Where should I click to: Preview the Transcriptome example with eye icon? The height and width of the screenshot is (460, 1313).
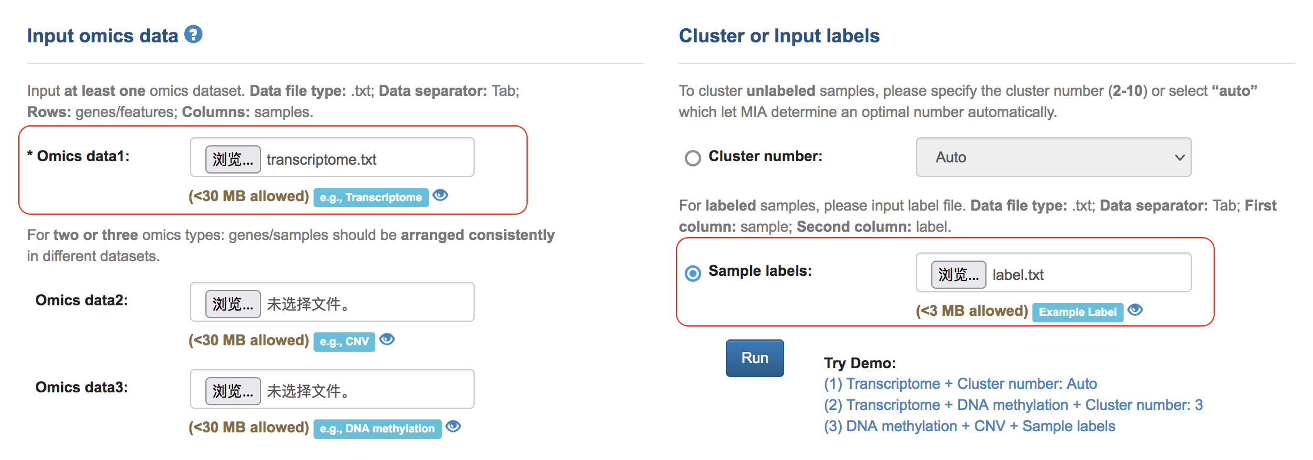440,195
